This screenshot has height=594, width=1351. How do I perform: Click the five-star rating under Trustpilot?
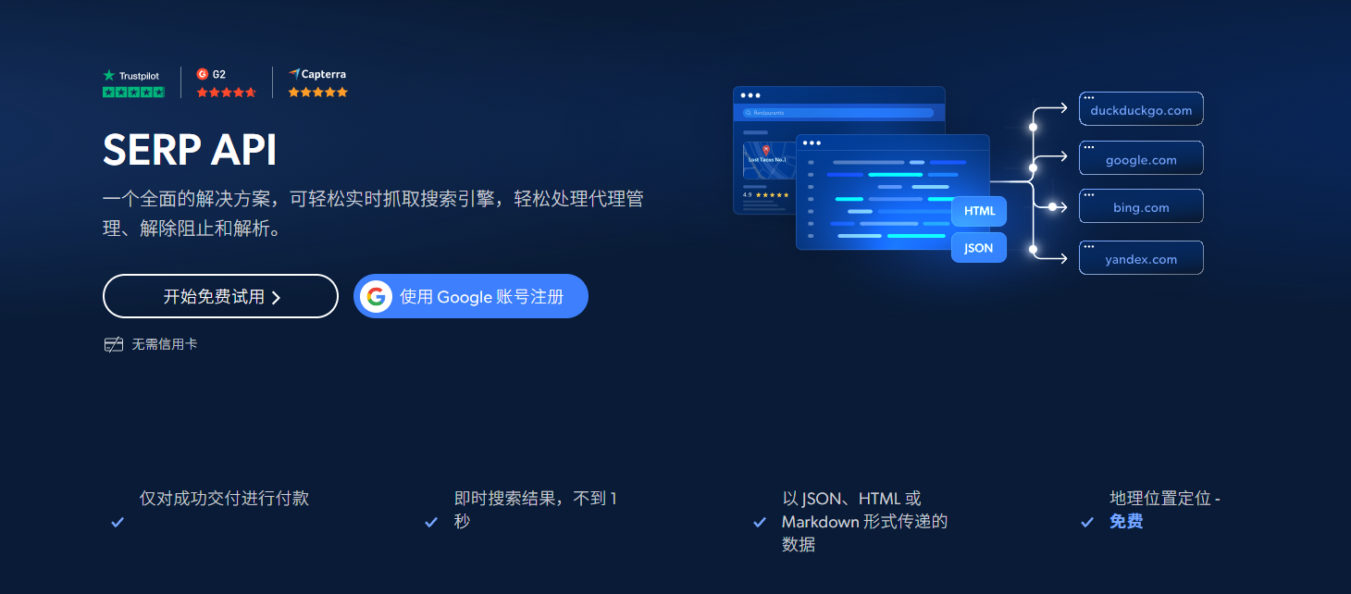133,92
